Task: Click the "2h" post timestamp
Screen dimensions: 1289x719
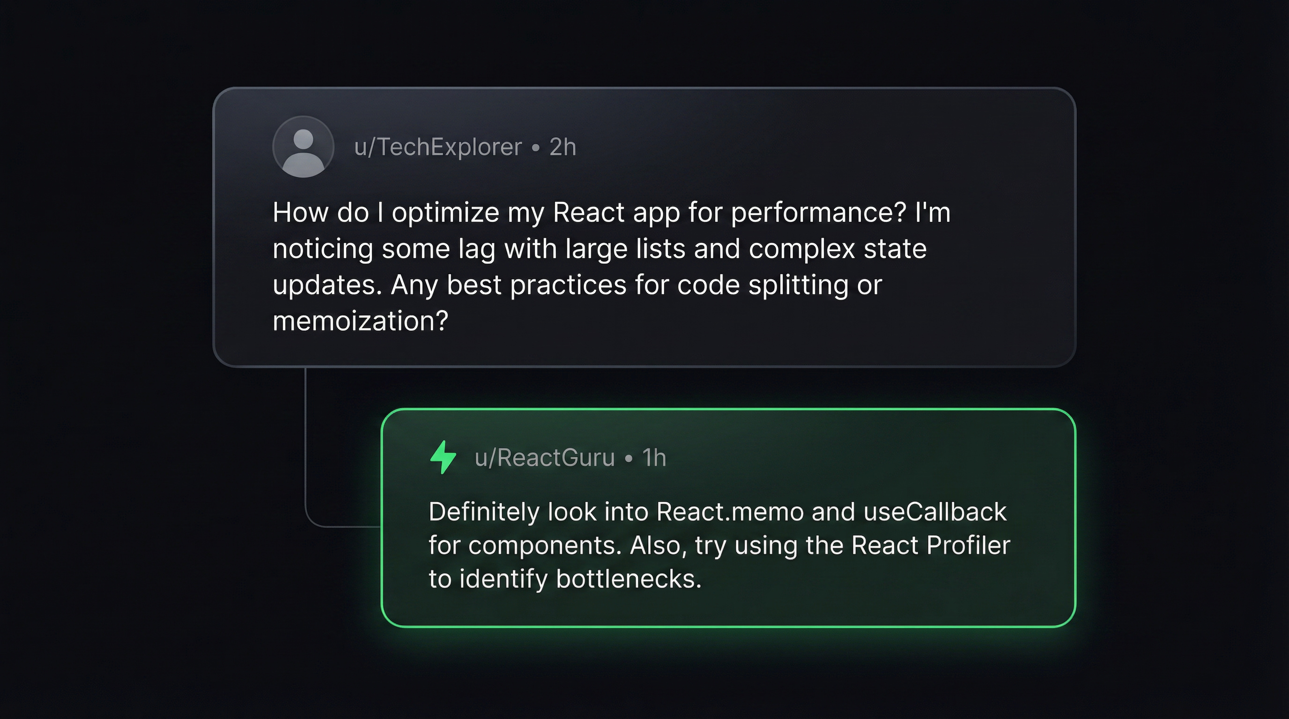Action: 563,147
